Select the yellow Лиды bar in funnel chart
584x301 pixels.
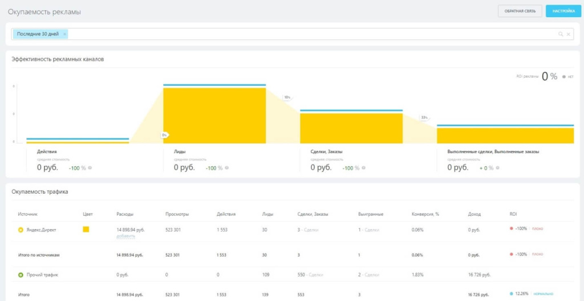[x=214, y=114]
